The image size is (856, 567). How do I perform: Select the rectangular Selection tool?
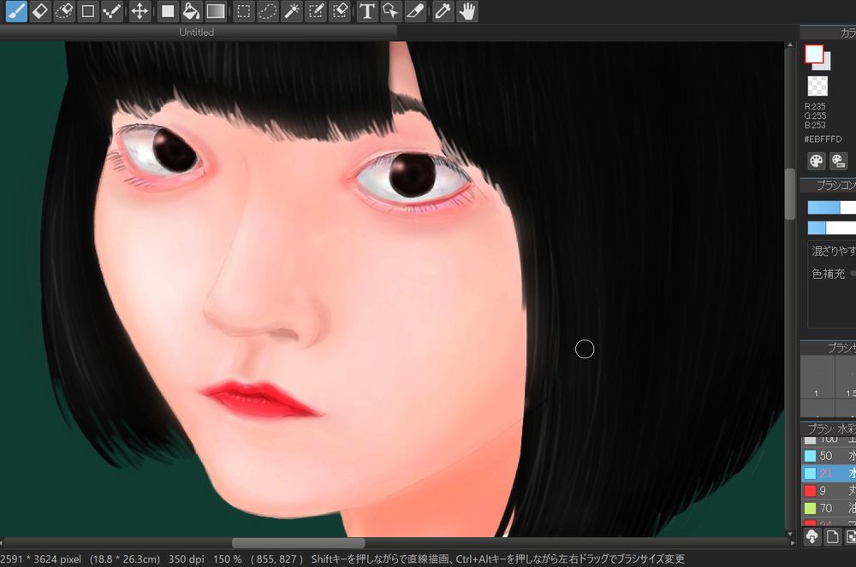tap(243, 11)
